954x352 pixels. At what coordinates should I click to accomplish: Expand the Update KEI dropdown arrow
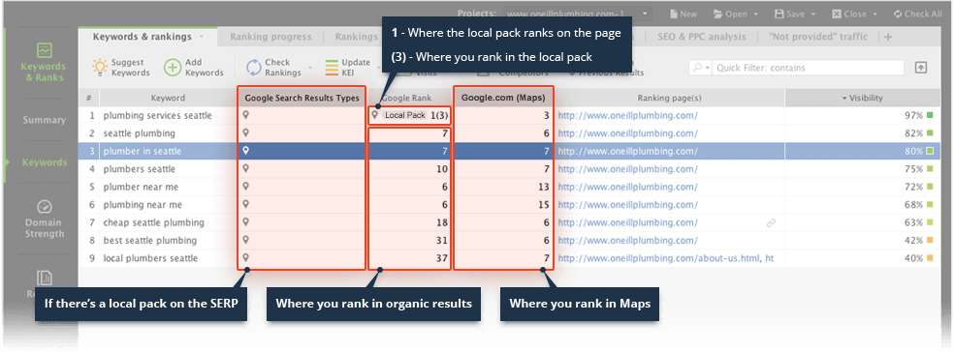(x=378, y=68)
